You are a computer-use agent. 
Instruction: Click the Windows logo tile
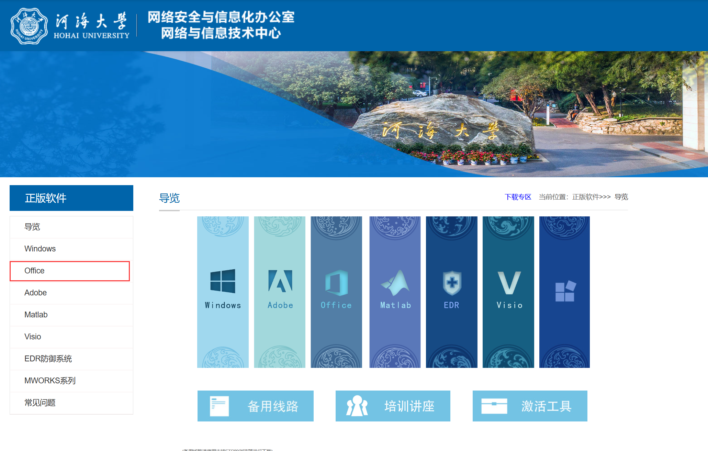223,281
